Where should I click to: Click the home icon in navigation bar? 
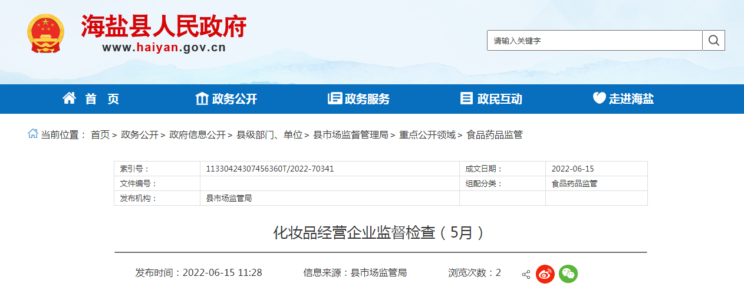[69, 98]
